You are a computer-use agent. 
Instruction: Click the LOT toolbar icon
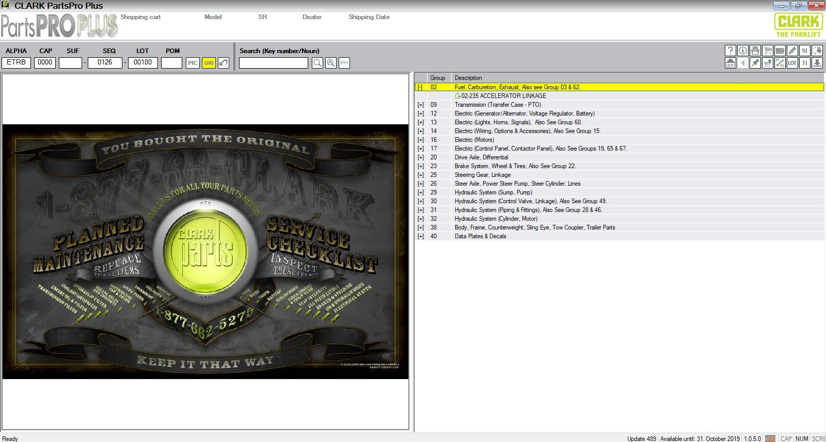792,63
